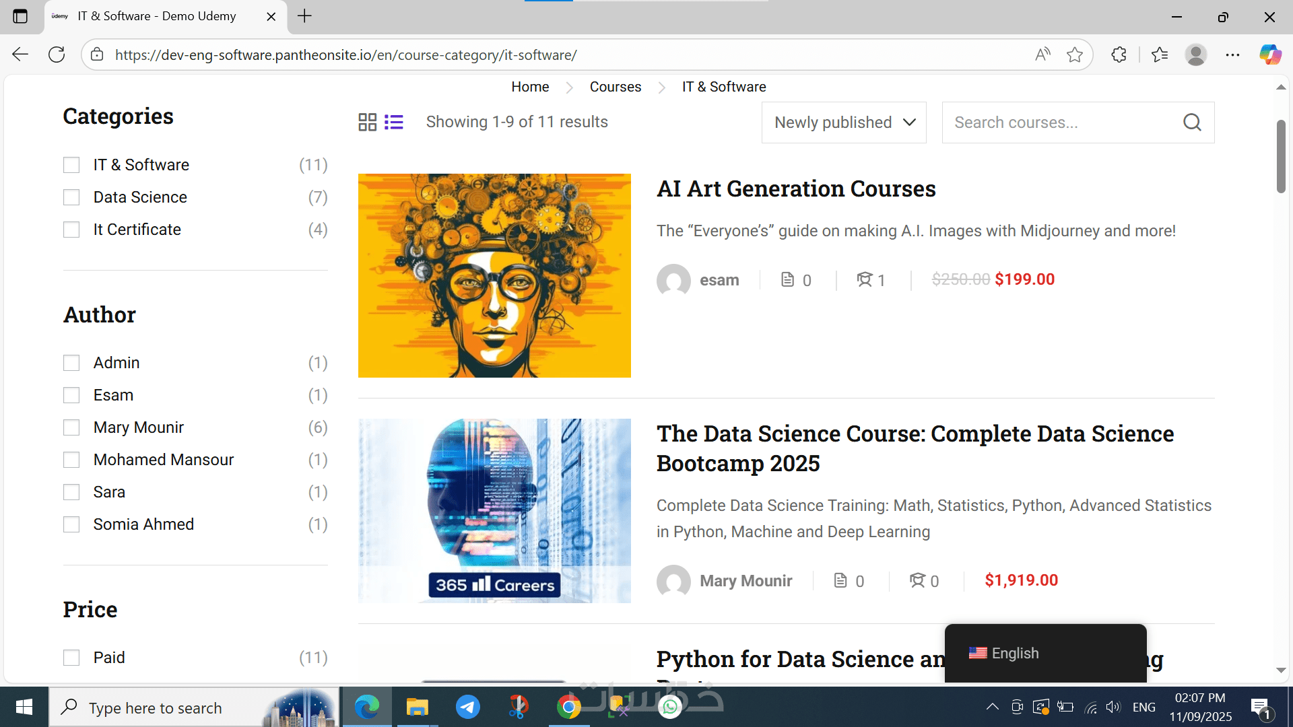Click the browser refresh icon
The image size is (1293, 727).
(x=57, y=55)
